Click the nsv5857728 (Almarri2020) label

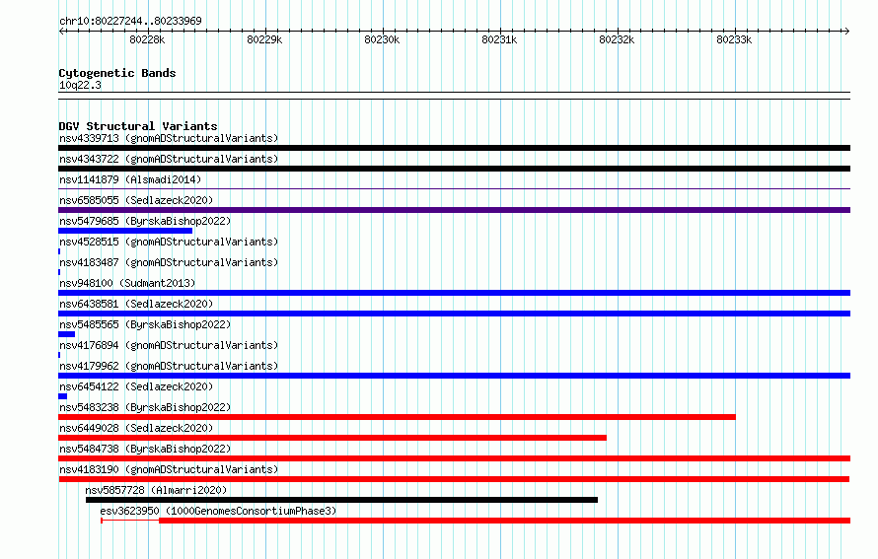(156, 490)
